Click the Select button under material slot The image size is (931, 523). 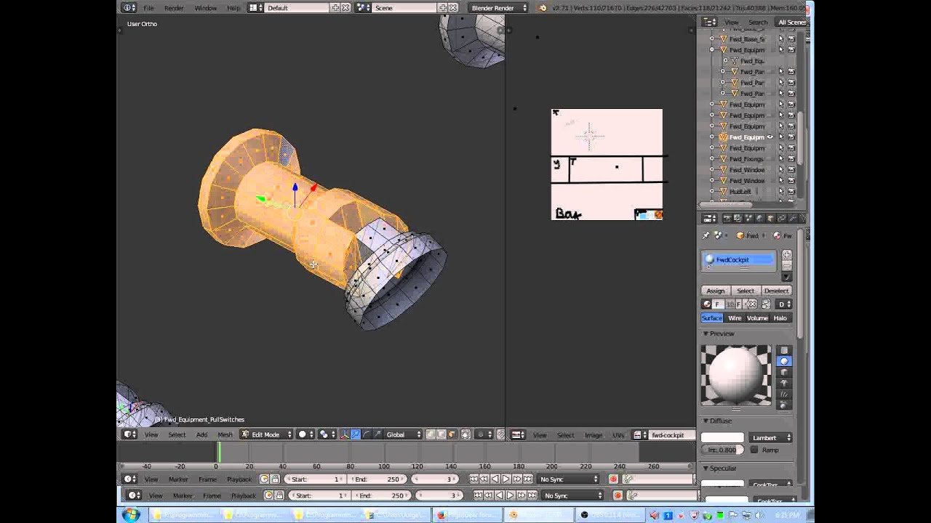(x=746, y=291)
